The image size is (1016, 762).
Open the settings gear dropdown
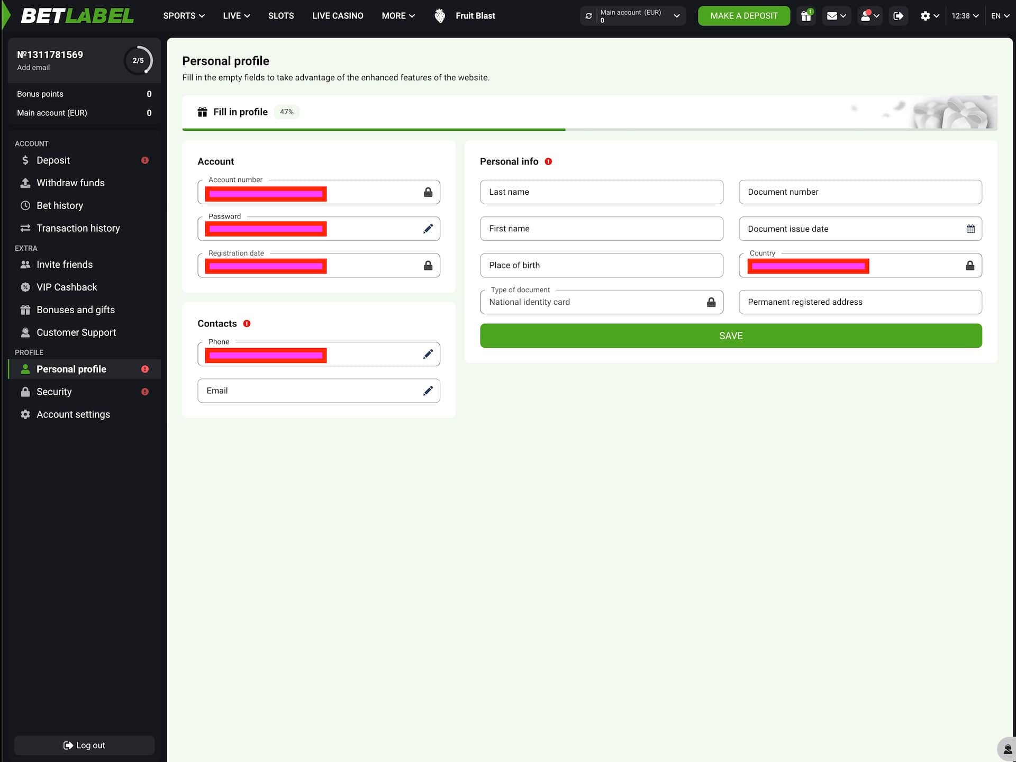(x=929, y=16)
